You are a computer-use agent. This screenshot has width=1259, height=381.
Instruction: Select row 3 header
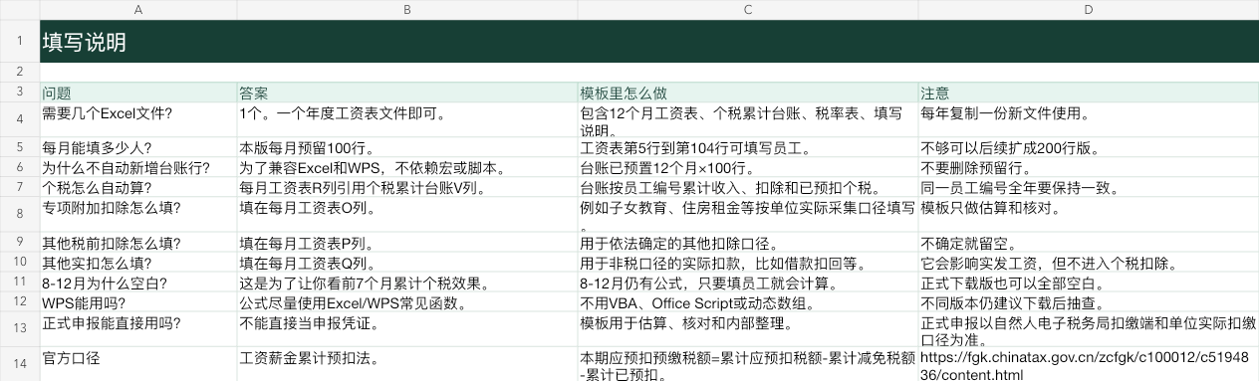[x=20, y=93]
